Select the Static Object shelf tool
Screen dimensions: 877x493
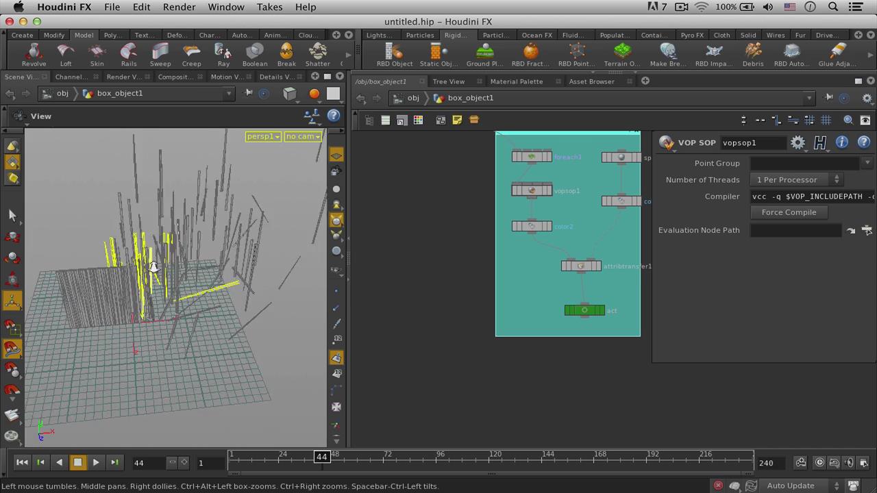point(439,55)
